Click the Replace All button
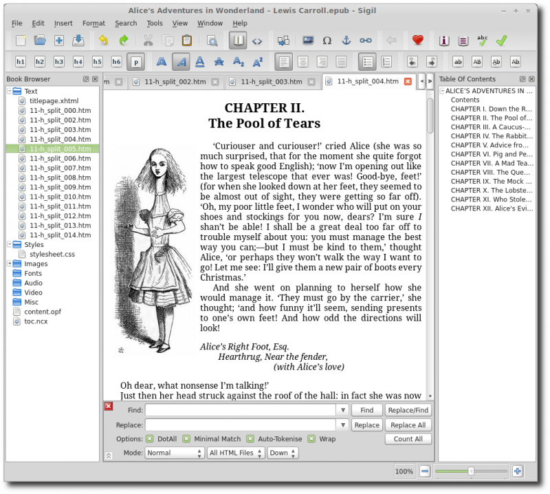 [x=408, y=425]
